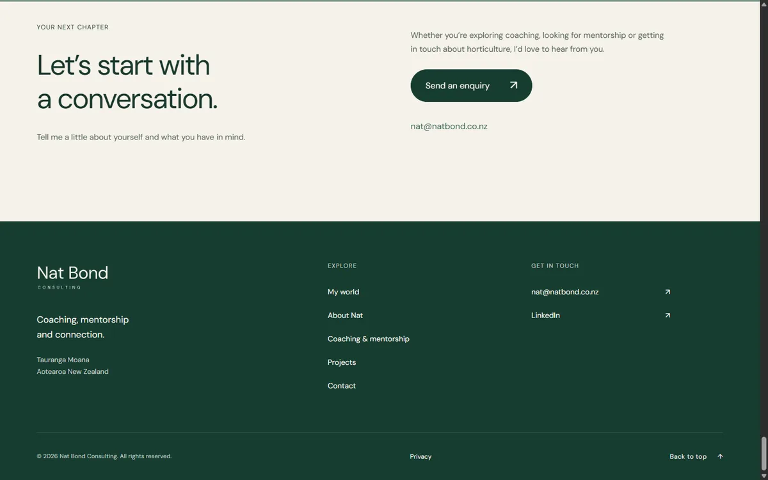Click the GET IN TOUCH column heading

[x=555, y=266]
